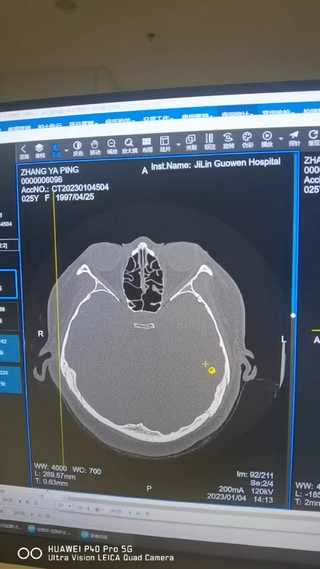Expand the 调窗 preset dropdown arrow
This screenshot has height=569, width=320.
click(x=66, y=151)
